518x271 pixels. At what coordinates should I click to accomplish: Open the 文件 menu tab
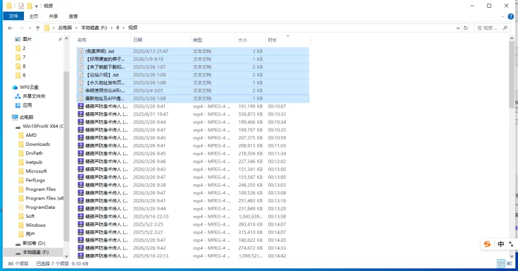pos(13,16)
